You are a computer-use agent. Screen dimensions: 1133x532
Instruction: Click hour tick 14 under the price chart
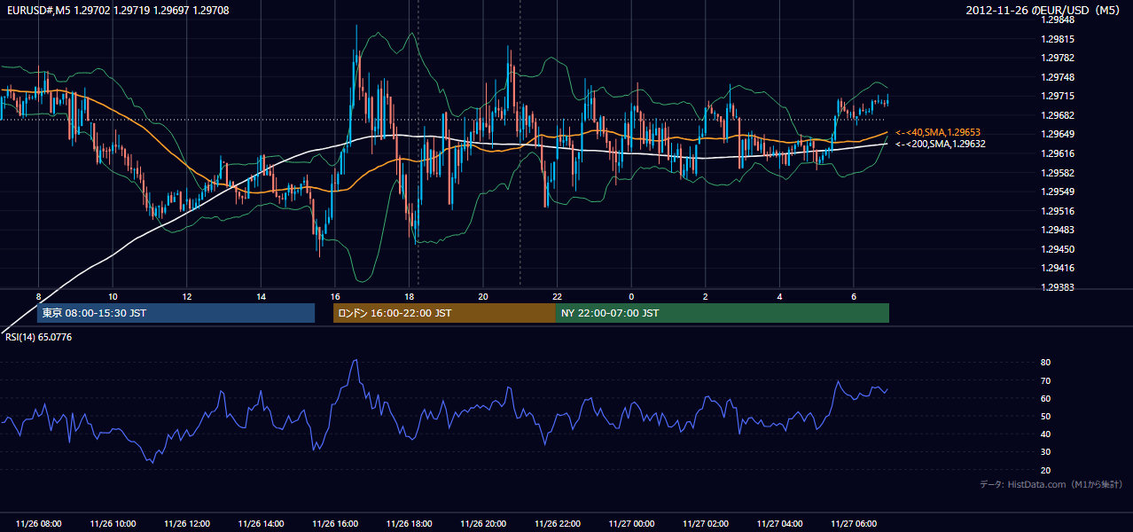[261, 296]
